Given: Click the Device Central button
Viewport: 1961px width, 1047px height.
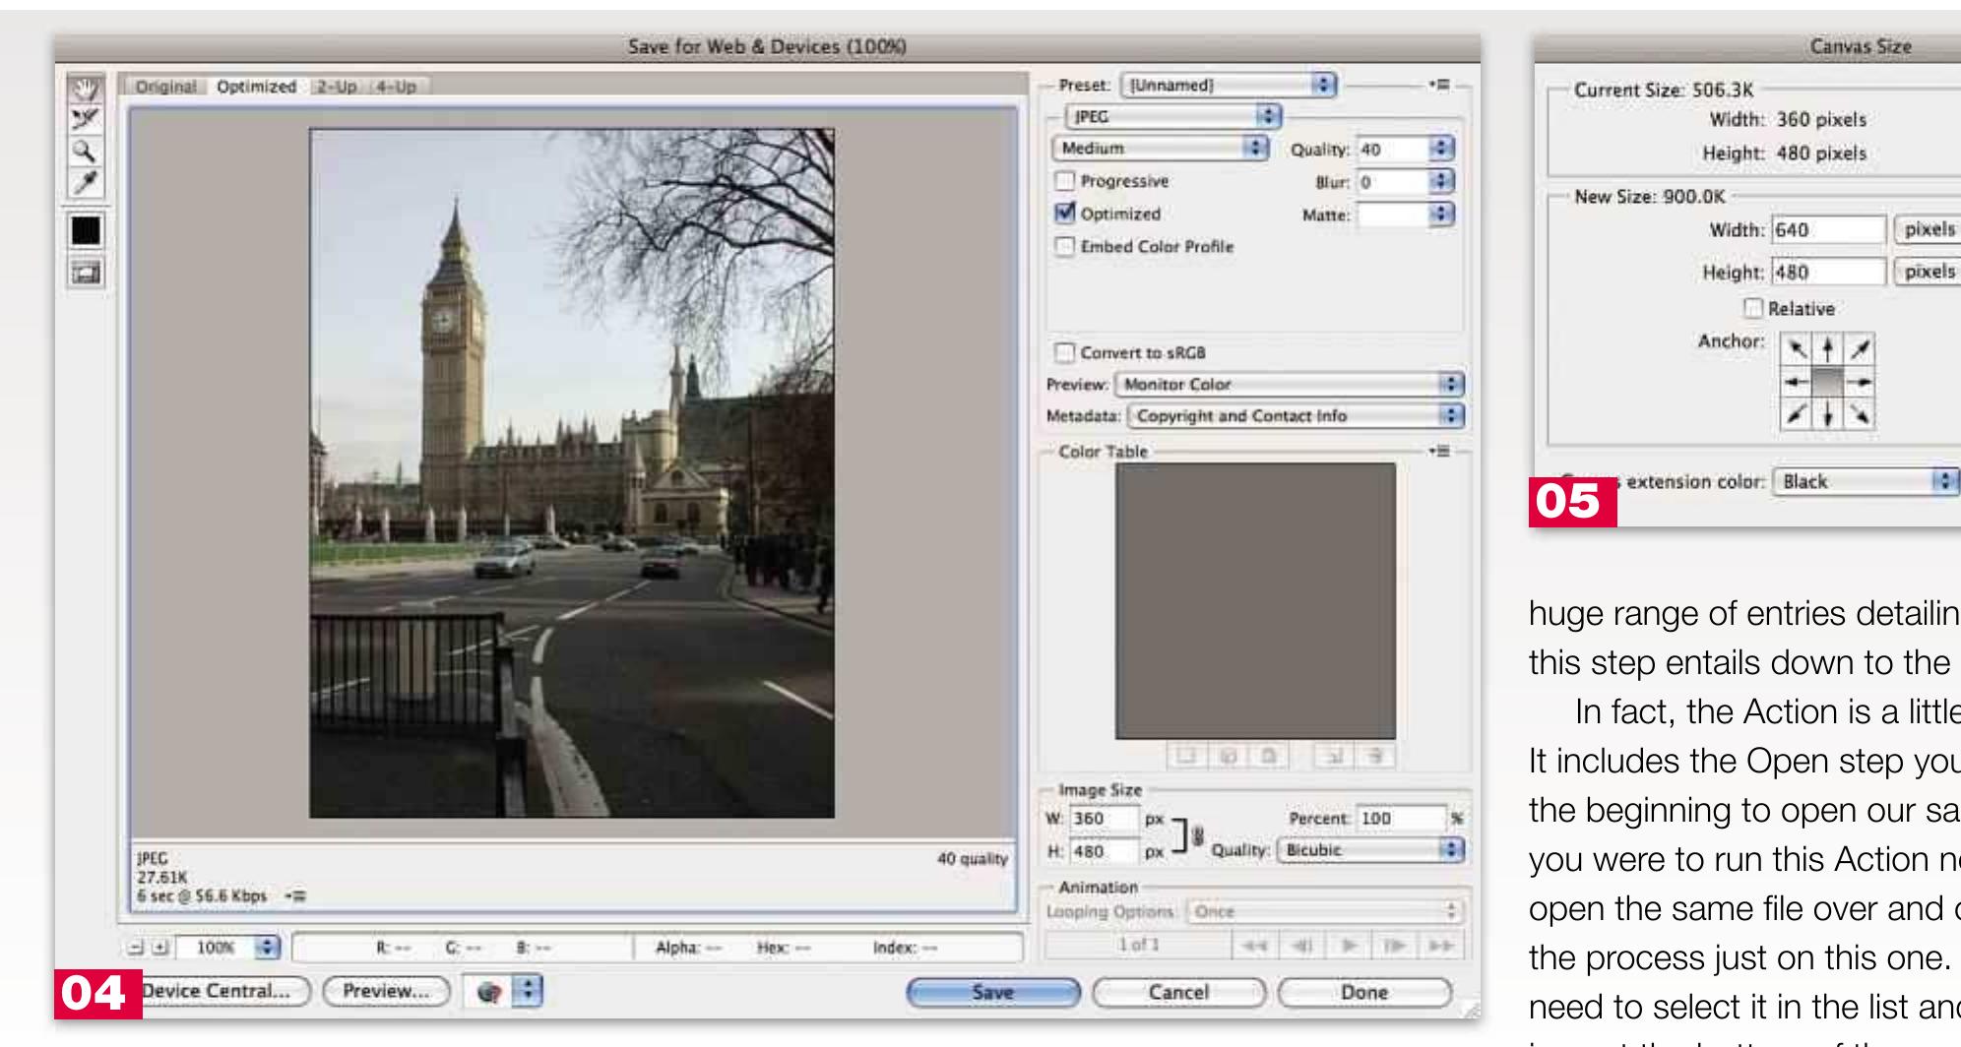Looking at the screenshot, I should coord(221,991).
